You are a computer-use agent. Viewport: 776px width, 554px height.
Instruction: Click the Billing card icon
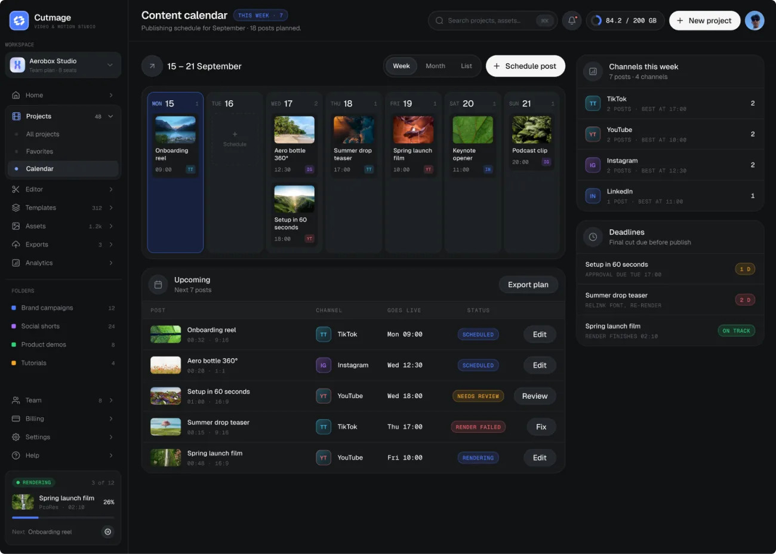tap(16, 419)
